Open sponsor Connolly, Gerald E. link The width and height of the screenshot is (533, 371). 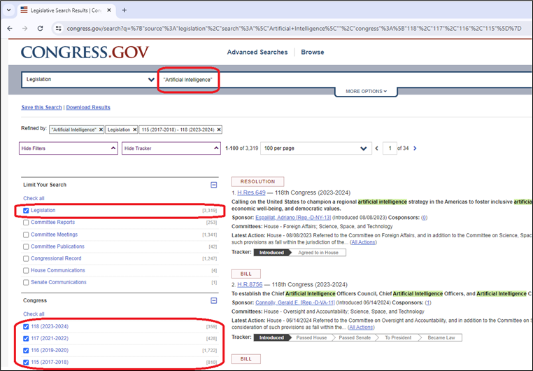pyautogui.click(x=295, y=302)
